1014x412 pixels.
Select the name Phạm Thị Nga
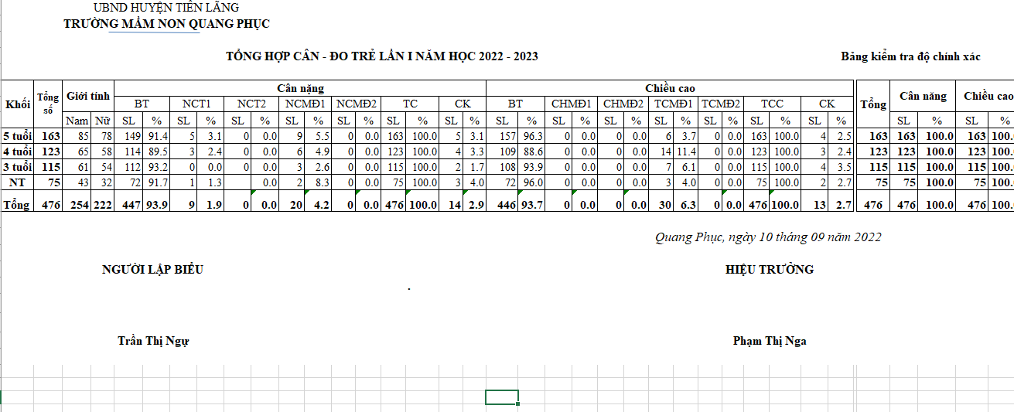tap(769, 341)
